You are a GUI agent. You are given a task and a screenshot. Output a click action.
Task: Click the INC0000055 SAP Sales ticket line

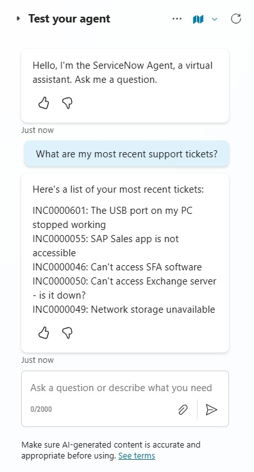click(x=105, y=245)
